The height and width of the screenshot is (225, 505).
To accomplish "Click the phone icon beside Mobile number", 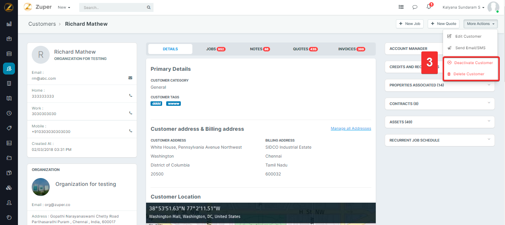I will coord(130,131).
